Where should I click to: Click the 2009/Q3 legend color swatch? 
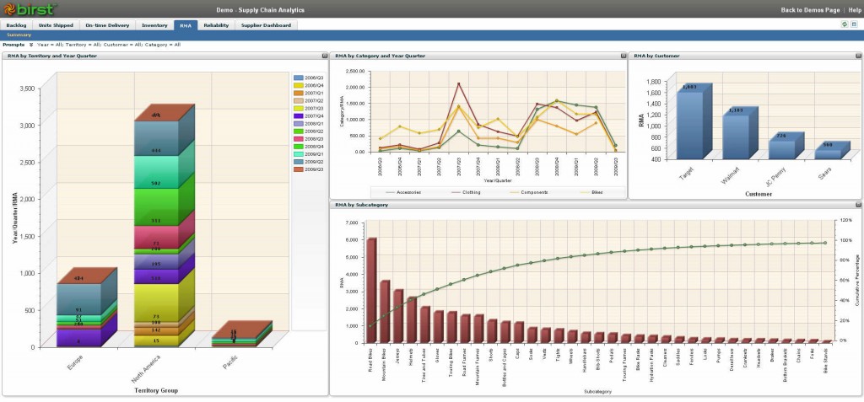(x=298, y=169)
